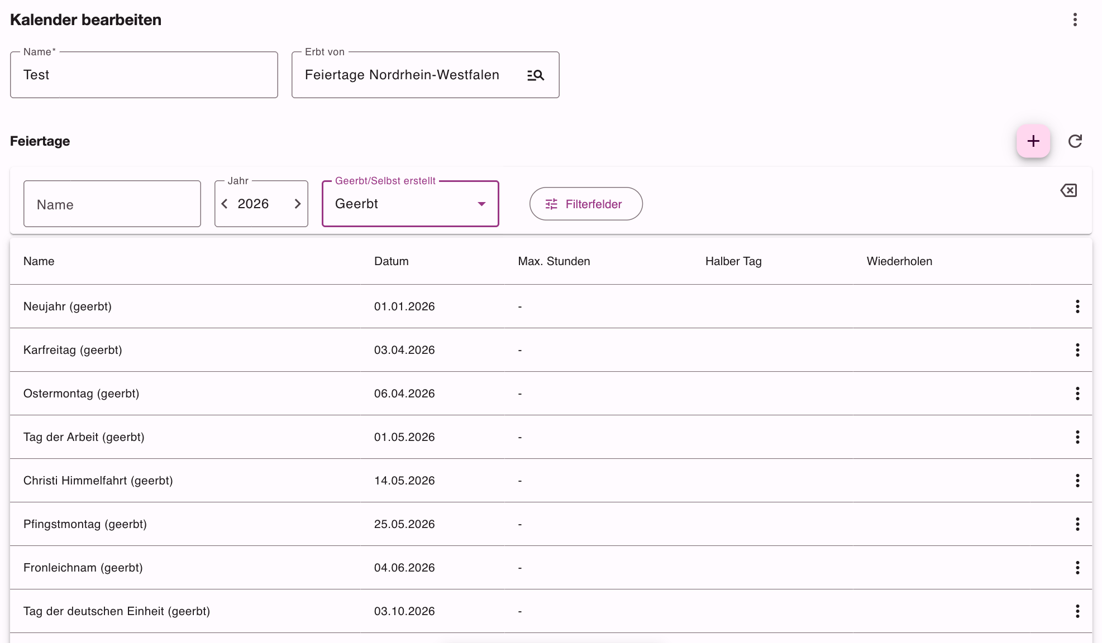The width and height of the screenshot is (1102, 643).
Task: Select the Pfingstmontag (geerbt) row name
Action: pyautogui.click(x=85, y=525)
